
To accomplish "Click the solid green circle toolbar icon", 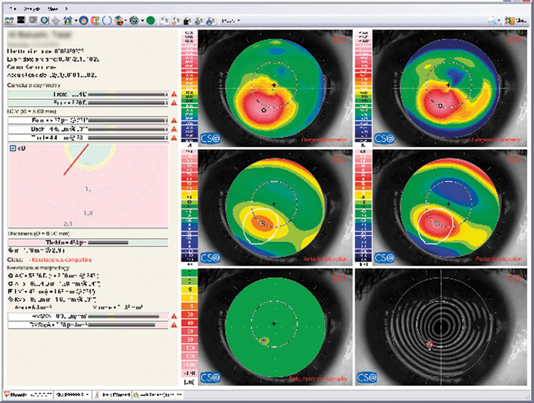I will point(151,20).
